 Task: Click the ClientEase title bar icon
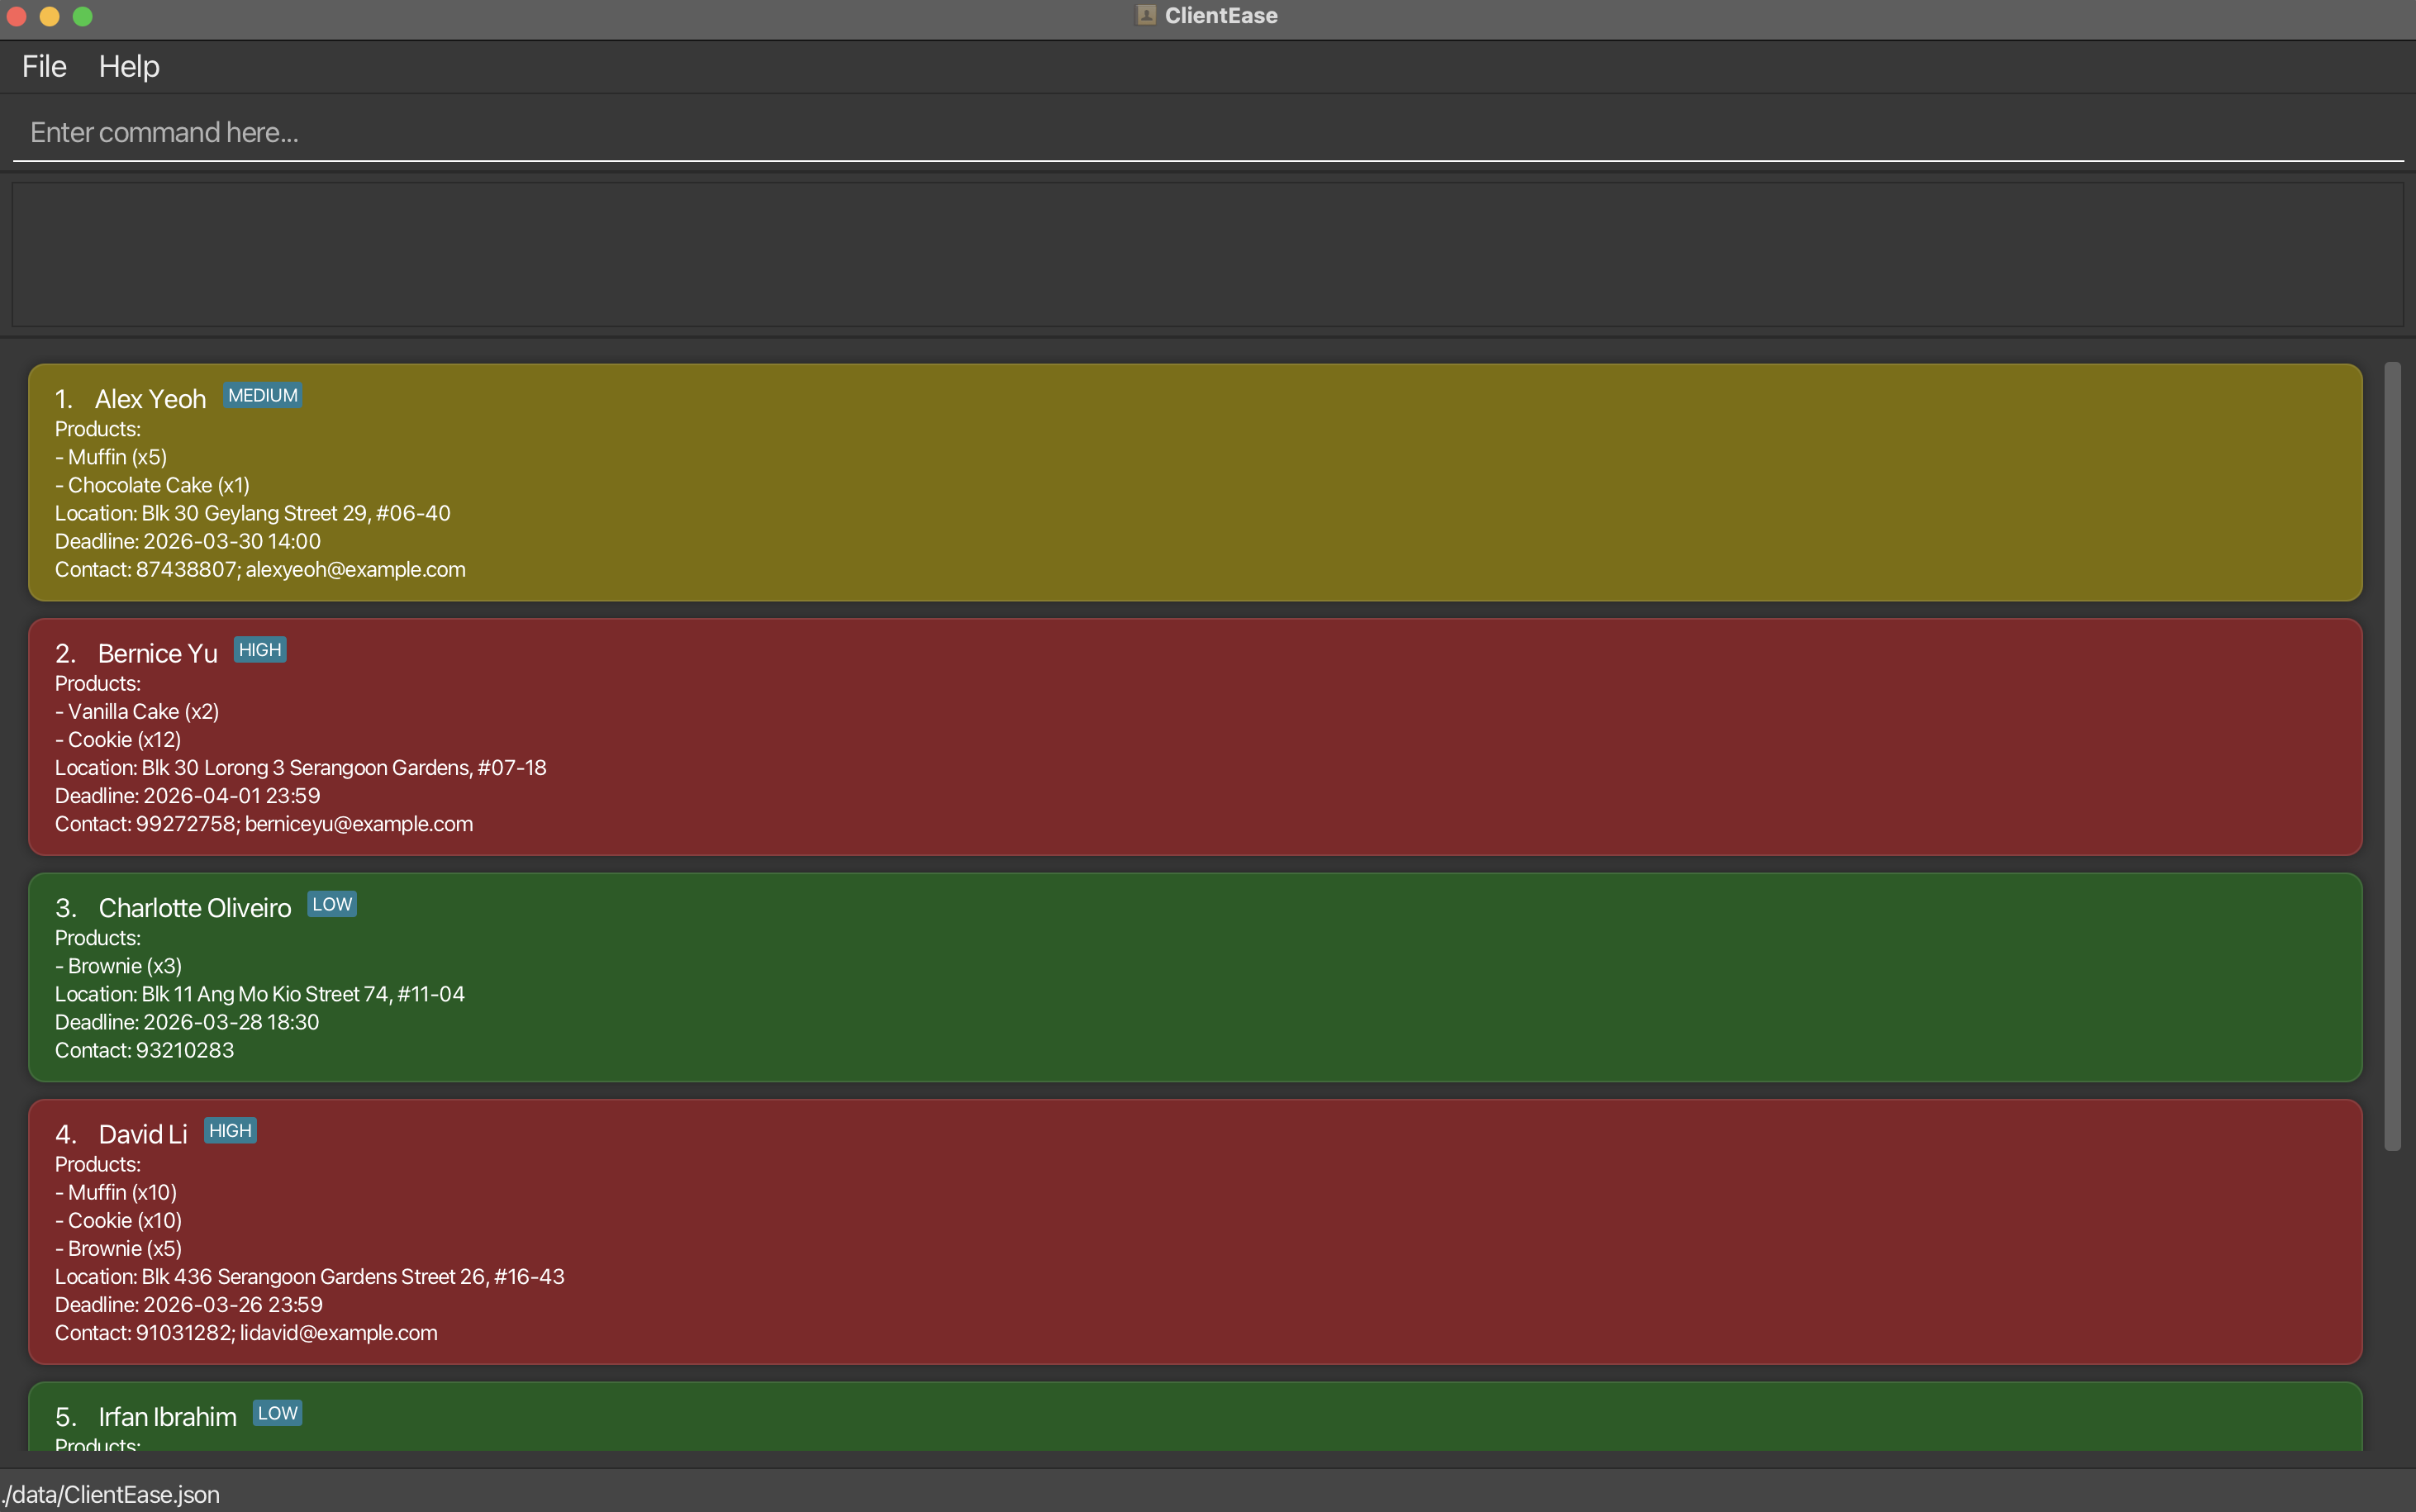coord(1146,15)
